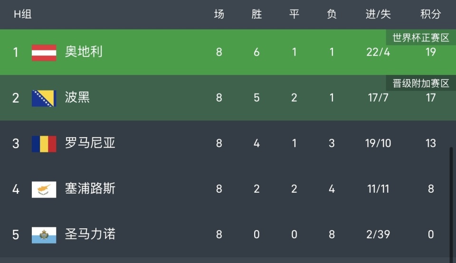The width and height of the screenshot is (456, 263).
Task: Click the 世界杯正赛区 qualification label
Action: 421,38
